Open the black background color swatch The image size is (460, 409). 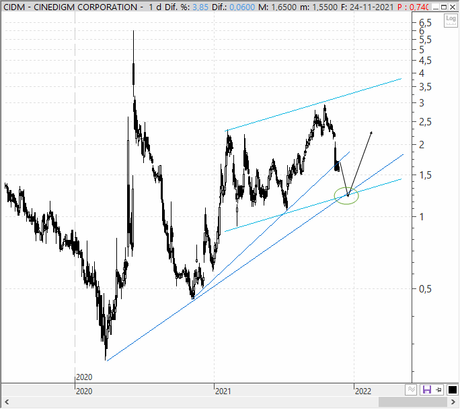pos(453,390)
